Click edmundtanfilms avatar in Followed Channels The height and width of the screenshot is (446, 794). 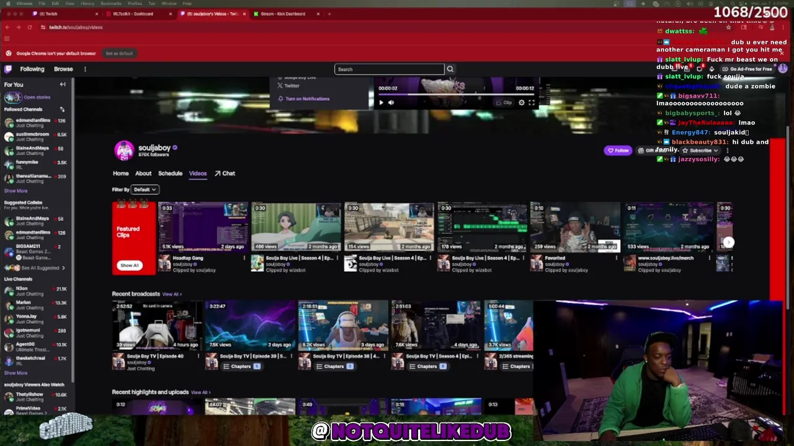pyautogui.click(x=9, y=123)
